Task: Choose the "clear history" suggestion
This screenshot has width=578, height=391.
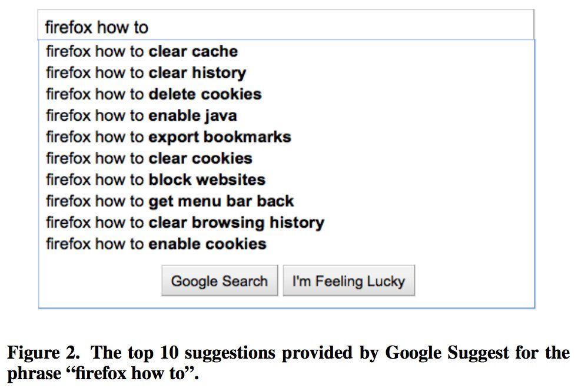Action: coord(146,73)
